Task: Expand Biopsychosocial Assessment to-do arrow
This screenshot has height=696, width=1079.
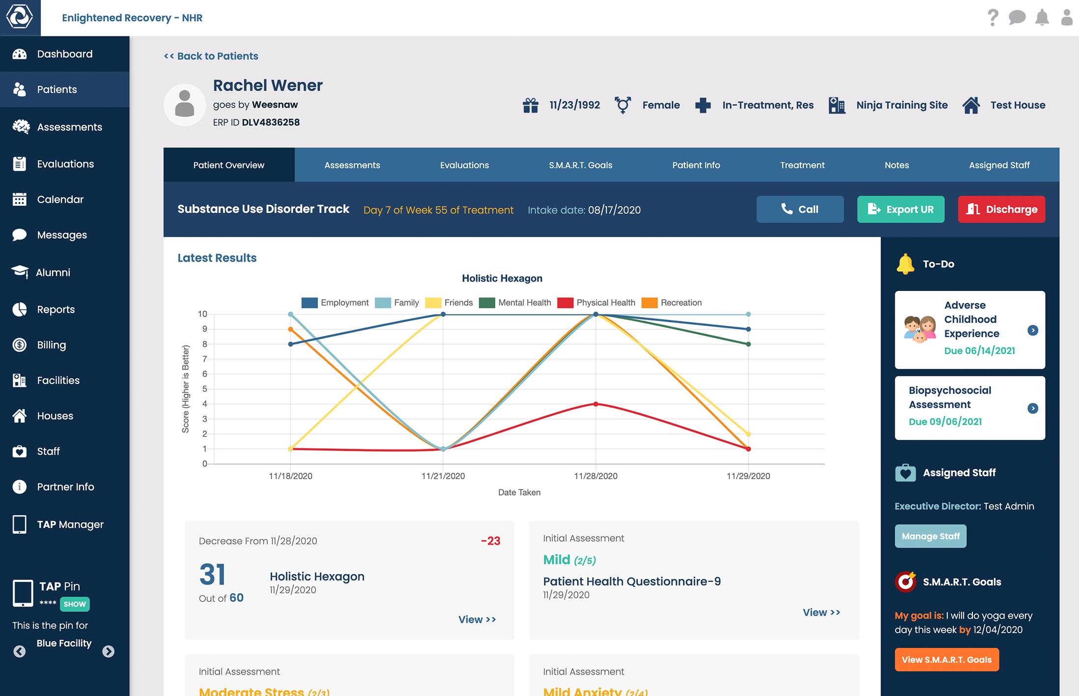Action: point(1033,408)
